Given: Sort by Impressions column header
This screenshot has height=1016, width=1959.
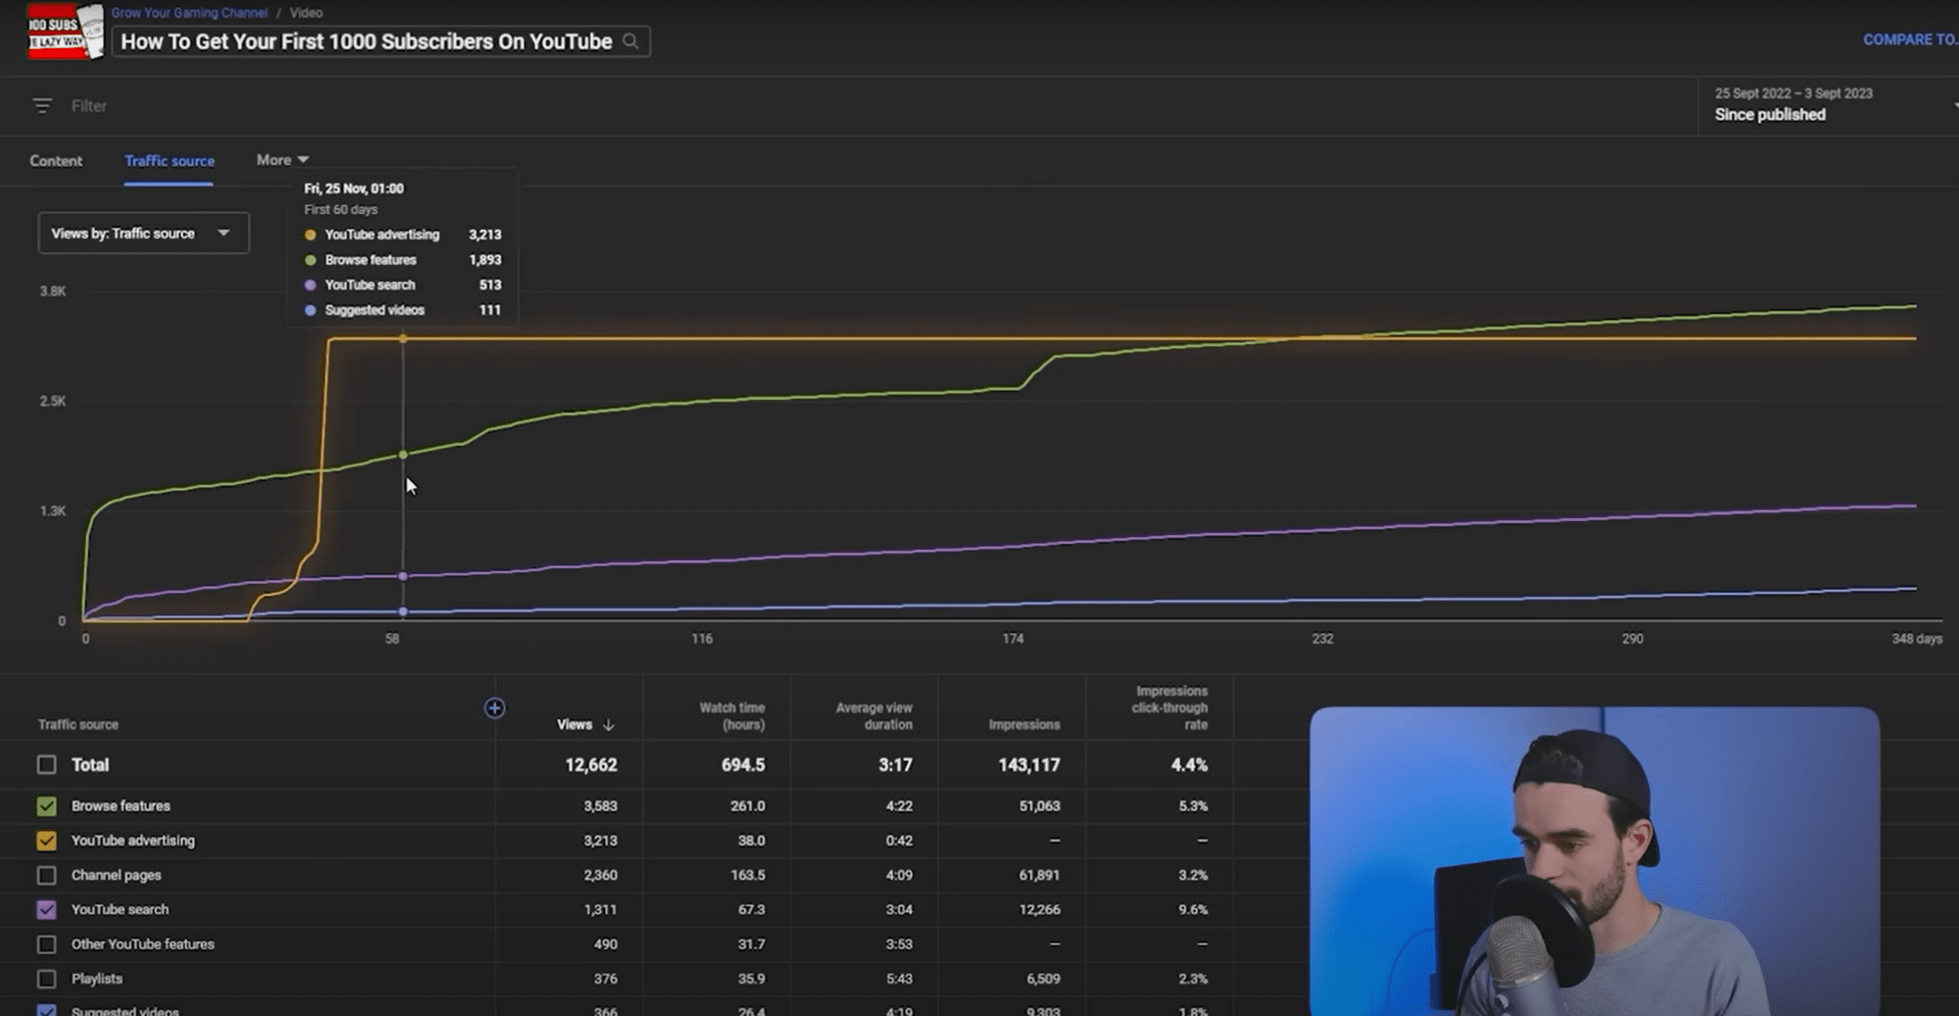Looking at the screenshot, I should tap(1024, 724).
